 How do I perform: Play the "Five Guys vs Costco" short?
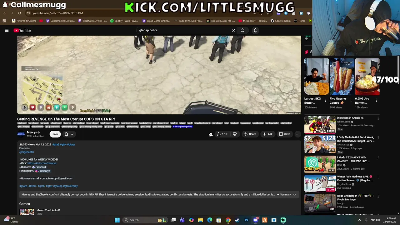pyautogui.click(x=342, y=77)
